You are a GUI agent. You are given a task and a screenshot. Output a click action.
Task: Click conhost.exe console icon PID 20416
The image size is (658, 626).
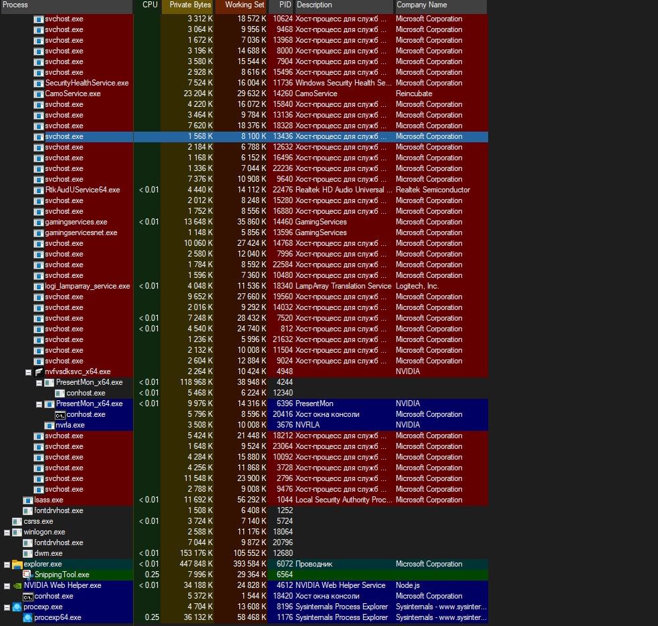(60, 415)
